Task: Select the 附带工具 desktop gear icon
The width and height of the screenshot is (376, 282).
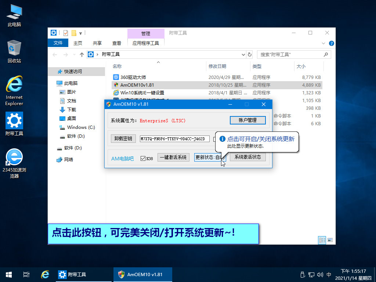Action: click(14, 124)
